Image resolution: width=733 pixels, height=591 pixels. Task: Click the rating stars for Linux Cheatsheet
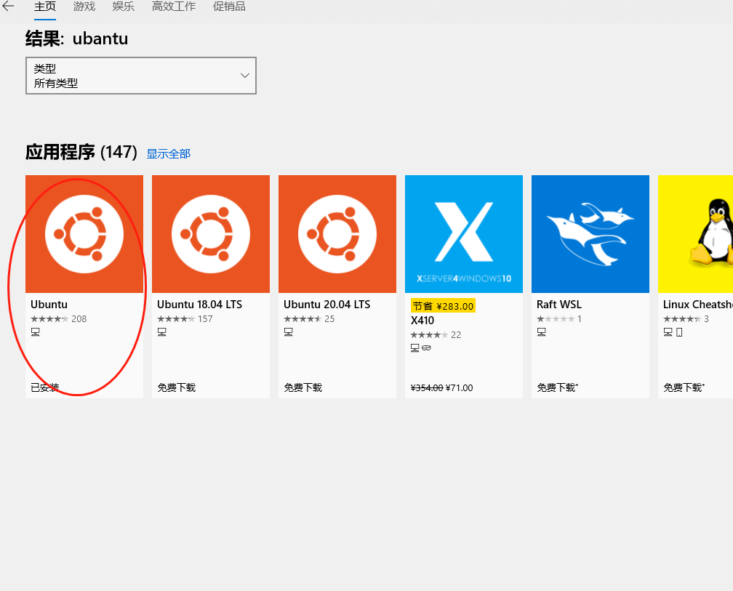(x=682, y=319)
